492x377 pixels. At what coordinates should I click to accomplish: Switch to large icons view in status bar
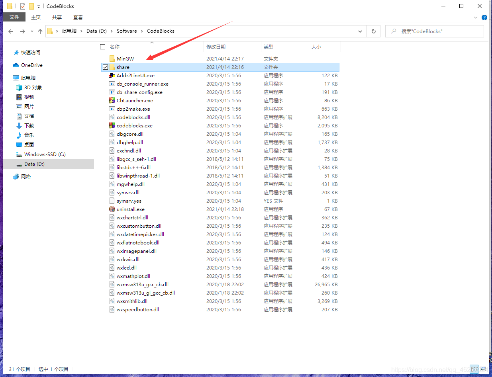click(x=483, y=369)
